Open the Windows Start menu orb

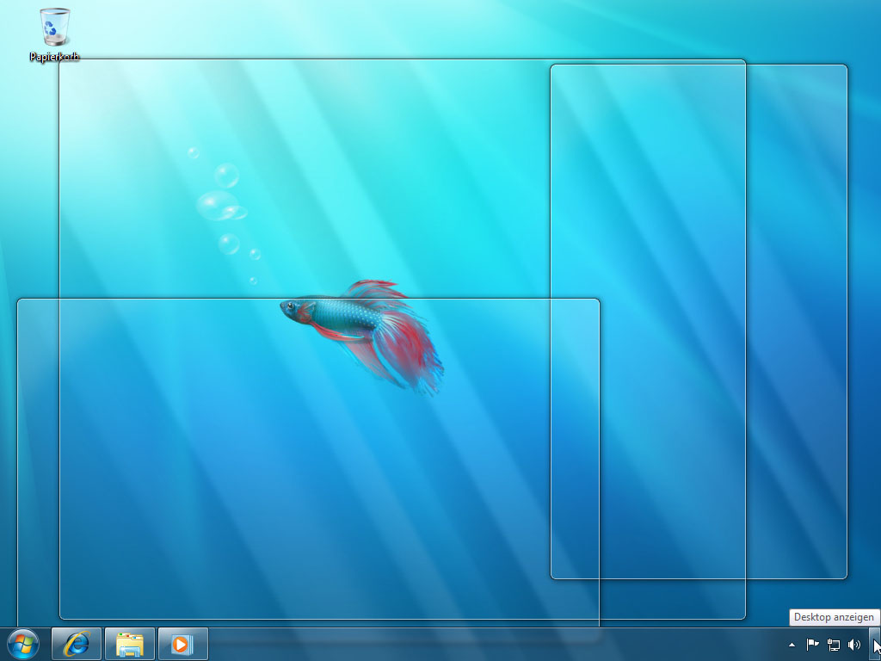[23, 644]
